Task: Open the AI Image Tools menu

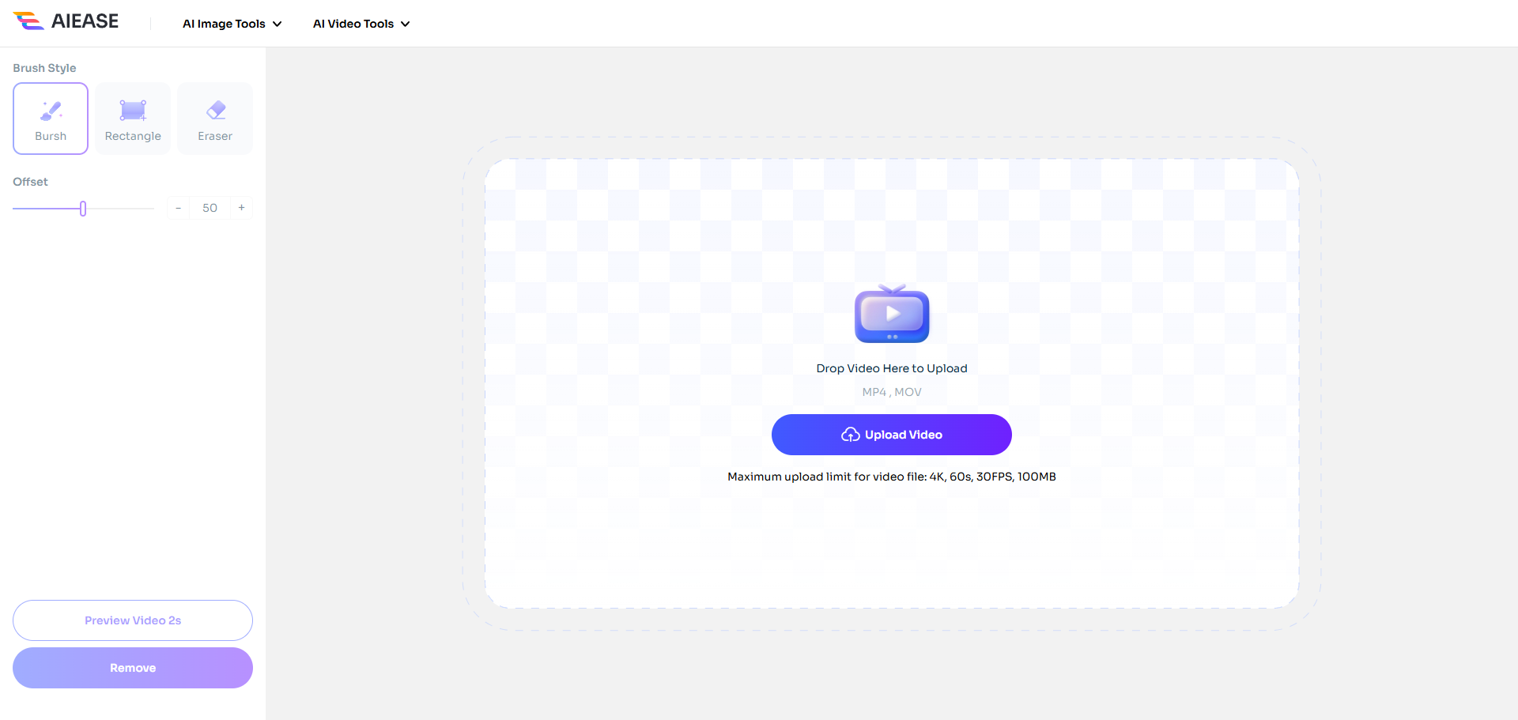Action: pos(224,24)
